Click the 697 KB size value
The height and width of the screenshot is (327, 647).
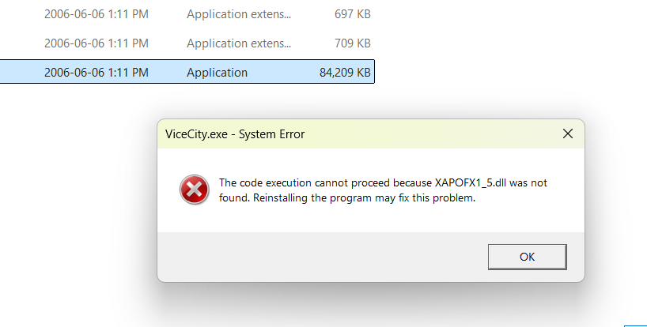(353, 14)
